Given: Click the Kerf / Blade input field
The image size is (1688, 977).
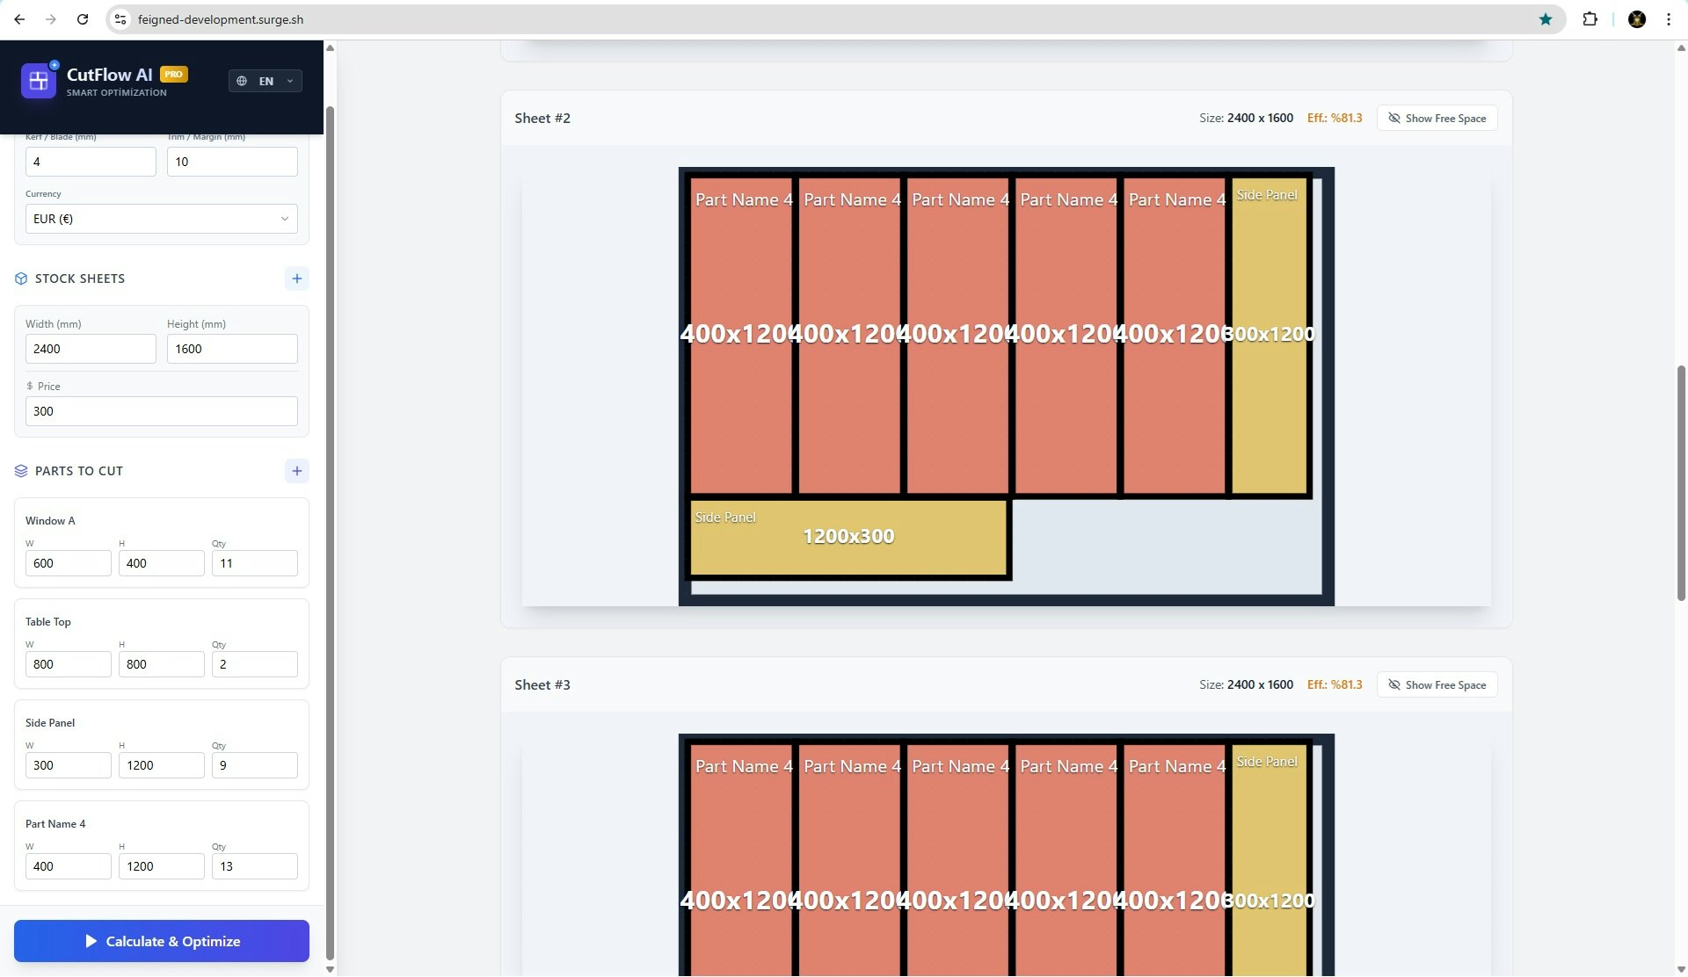Looking at the screenshot, I should click(91, 162).
